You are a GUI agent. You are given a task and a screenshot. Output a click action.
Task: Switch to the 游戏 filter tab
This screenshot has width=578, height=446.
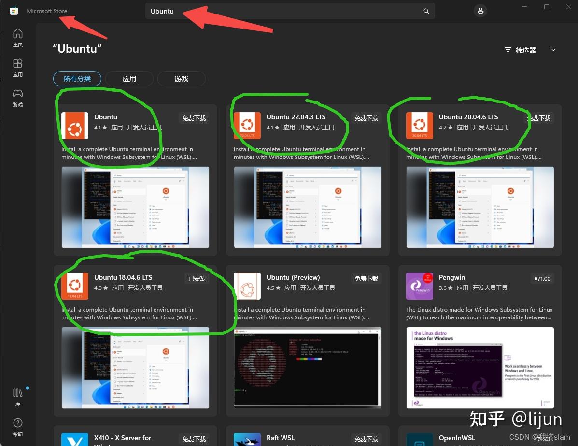pyautogui.click(x=181, y=78)
